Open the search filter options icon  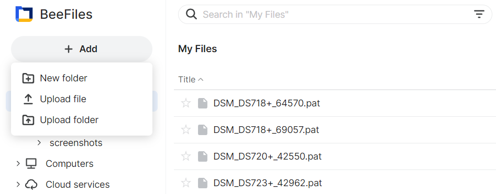pos(479,14)
